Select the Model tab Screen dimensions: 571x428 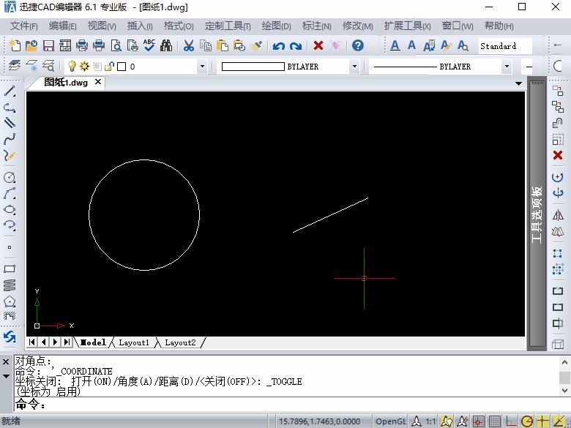pos(93,342)
